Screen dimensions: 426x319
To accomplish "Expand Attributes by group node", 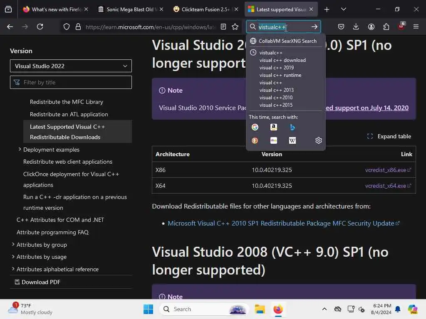I will 13,244.
